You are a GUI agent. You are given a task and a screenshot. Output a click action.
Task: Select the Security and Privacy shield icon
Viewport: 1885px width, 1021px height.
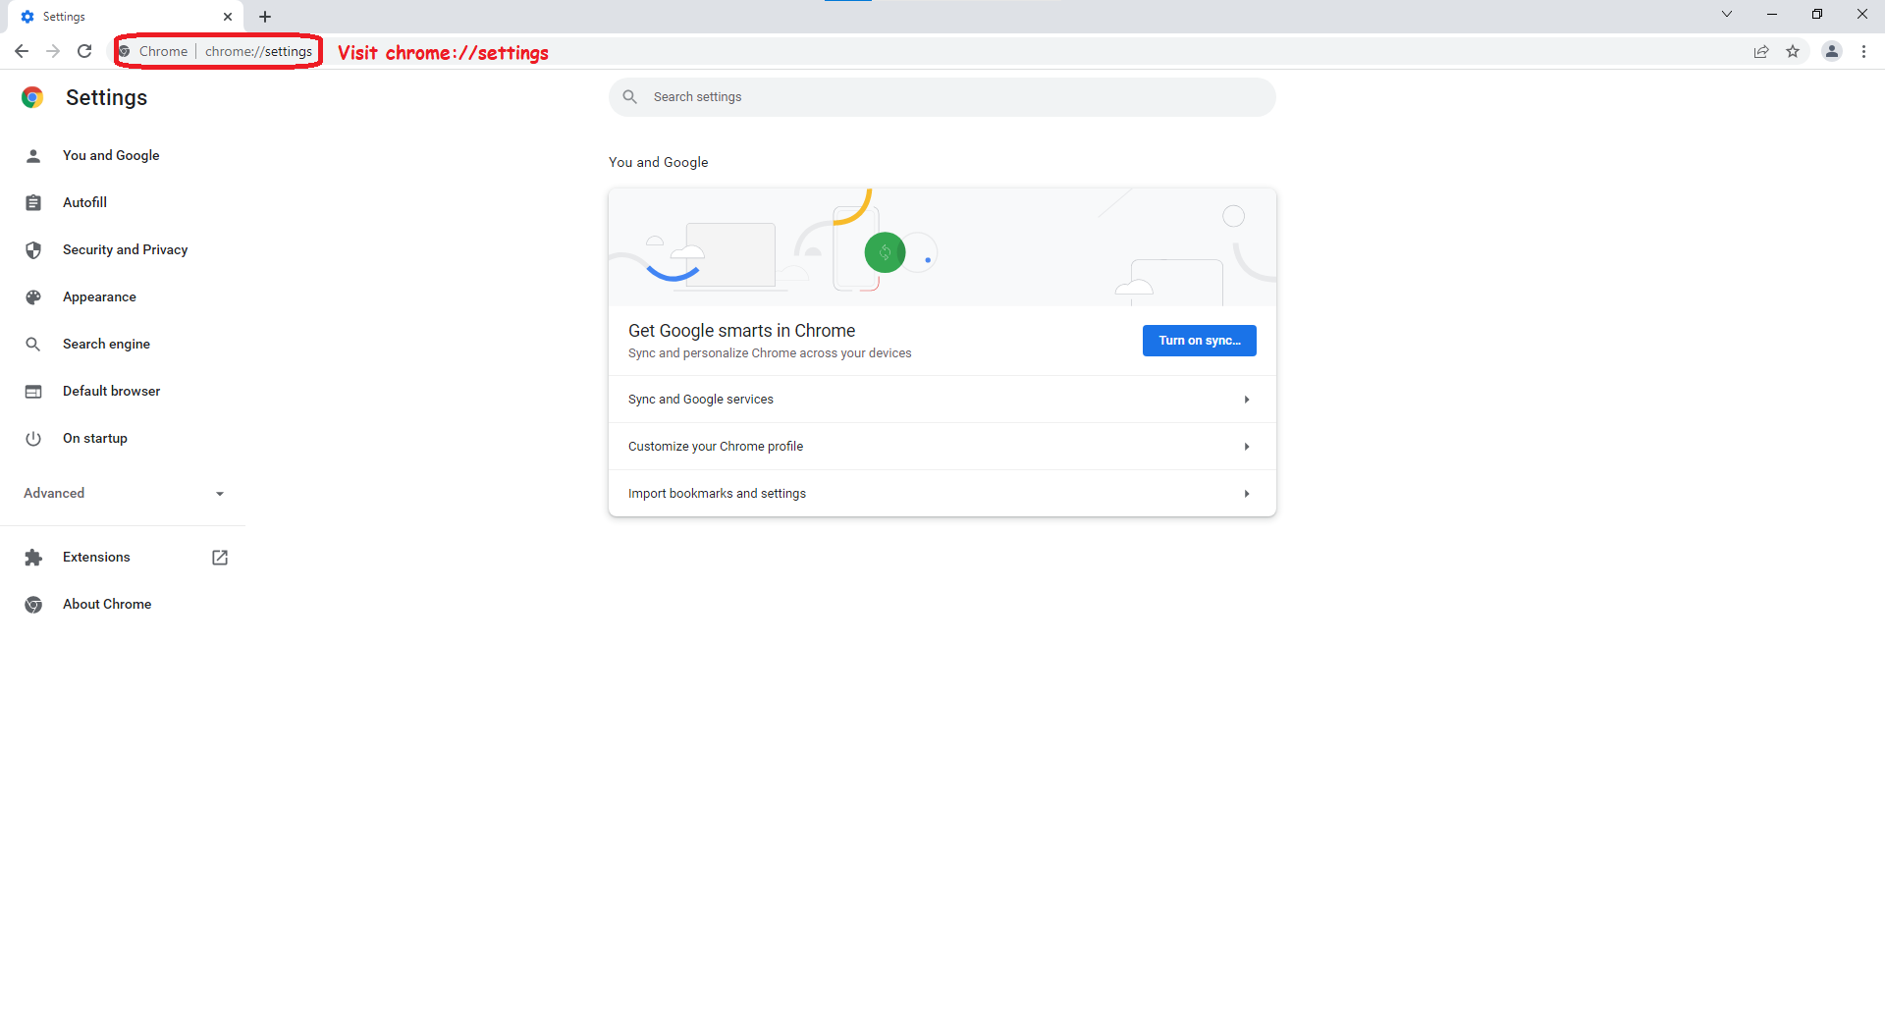33,249
